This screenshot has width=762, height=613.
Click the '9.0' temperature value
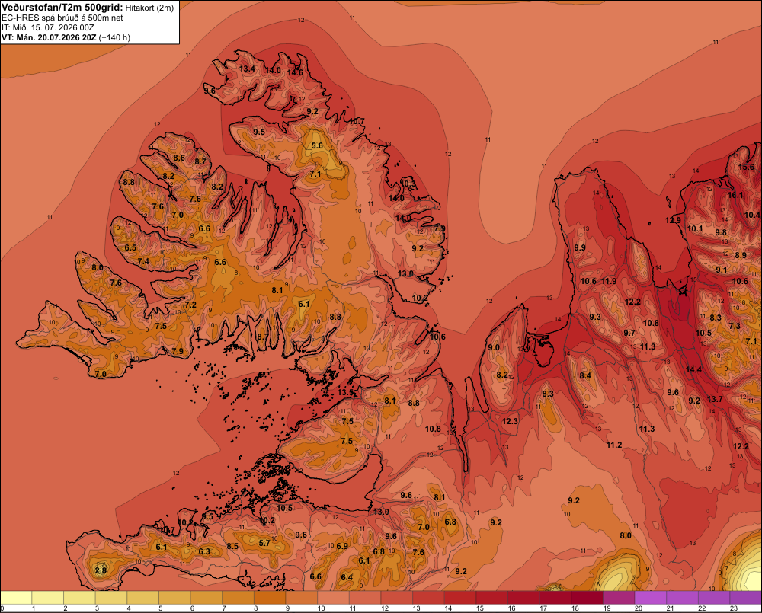tap(494, 347)
